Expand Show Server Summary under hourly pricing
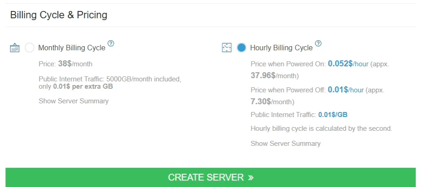 point(285,144)
